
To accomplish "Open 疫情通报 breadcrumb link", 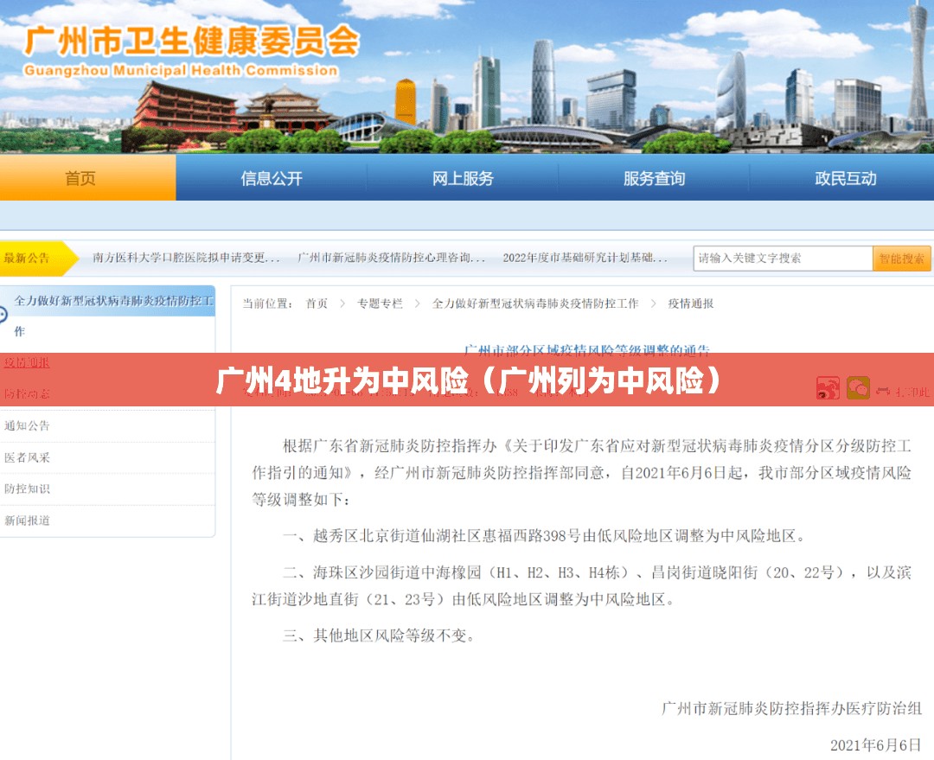I will point(690,303).
